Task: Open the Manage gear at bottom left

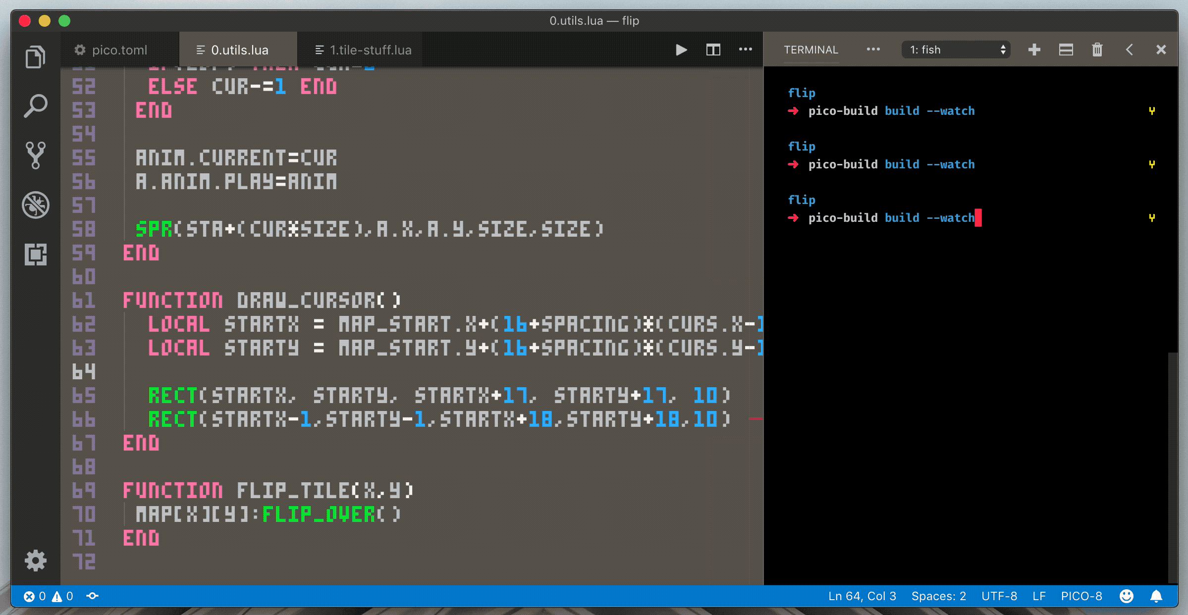Action: coord(35,561)
